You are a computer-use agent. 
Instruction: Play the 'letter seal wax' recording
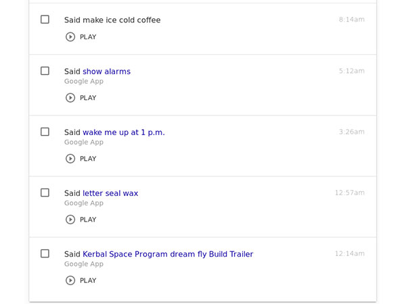[x=81, y=220]
